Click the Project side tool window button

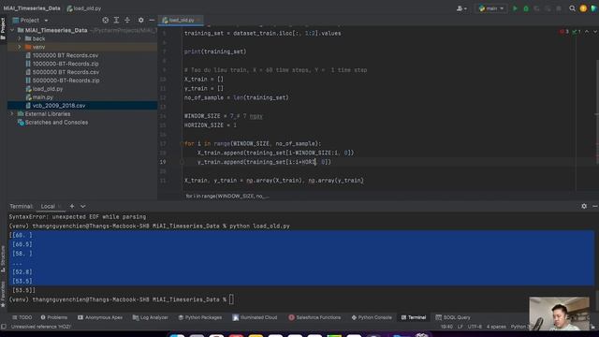tap(3, 28)
